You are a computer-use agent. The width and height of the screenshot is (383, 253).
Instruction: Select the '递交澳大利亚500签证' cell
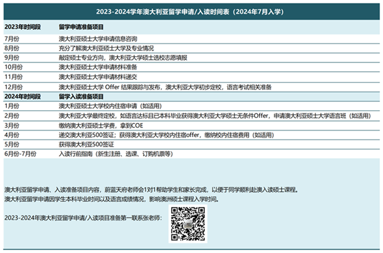(x=167, y=135)
